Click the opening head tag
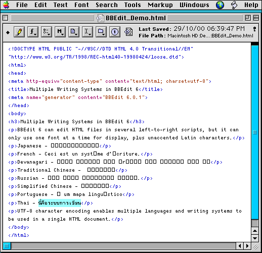The image size is (262, 253). click(x=17, y=73)
